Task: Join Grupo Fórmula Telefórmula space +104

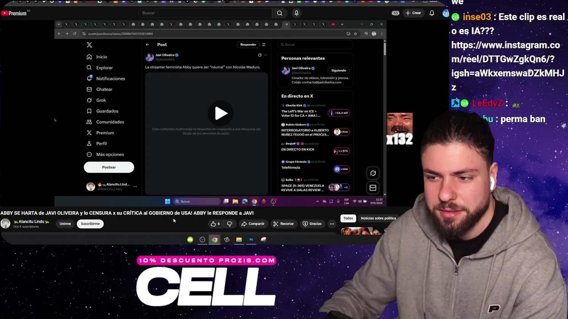Action: pyautogui.click(x=341, y=169)
